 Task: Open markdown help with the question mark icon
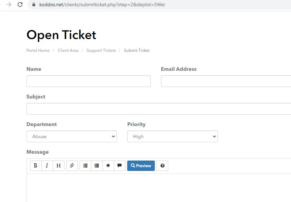(162, 166)
